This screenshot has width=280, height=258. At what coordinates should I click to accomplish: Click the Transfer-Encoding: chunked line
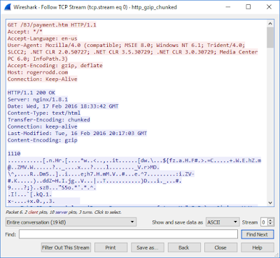[49, 120]
